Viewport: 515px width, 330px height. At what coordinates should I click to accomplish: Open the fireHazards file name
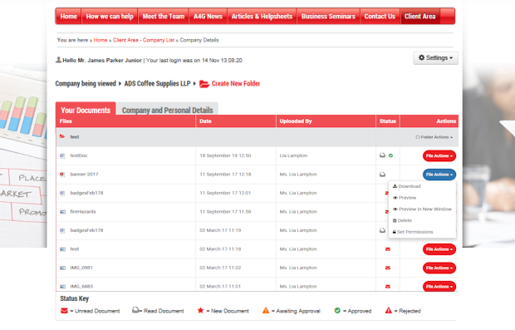pos(83,212)
